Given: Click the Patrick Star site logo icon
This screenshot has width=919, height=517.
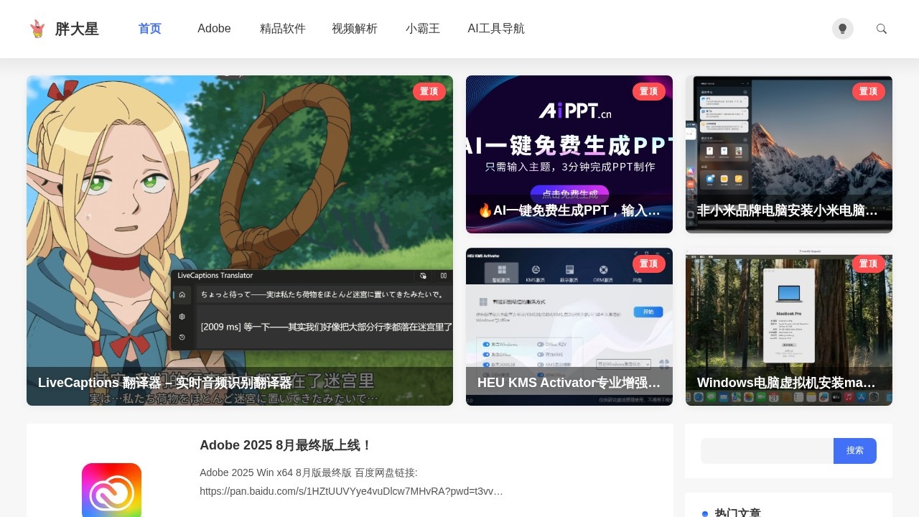Looking at the screenshot, I should 37,29.
